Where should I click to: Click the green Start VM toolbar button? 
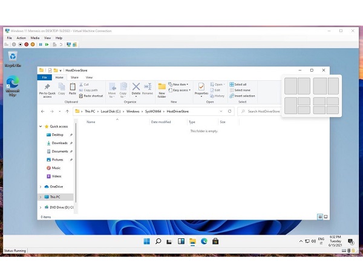pos(47,45)
